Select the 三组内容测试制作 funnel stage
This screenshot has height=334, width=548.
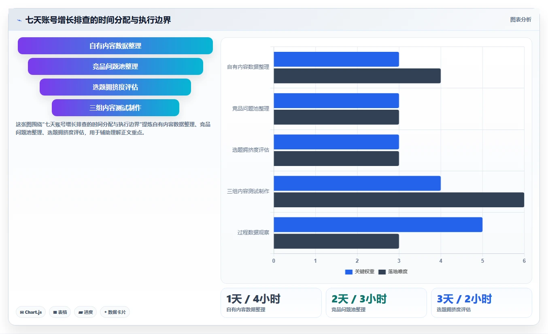click(115, 108)
